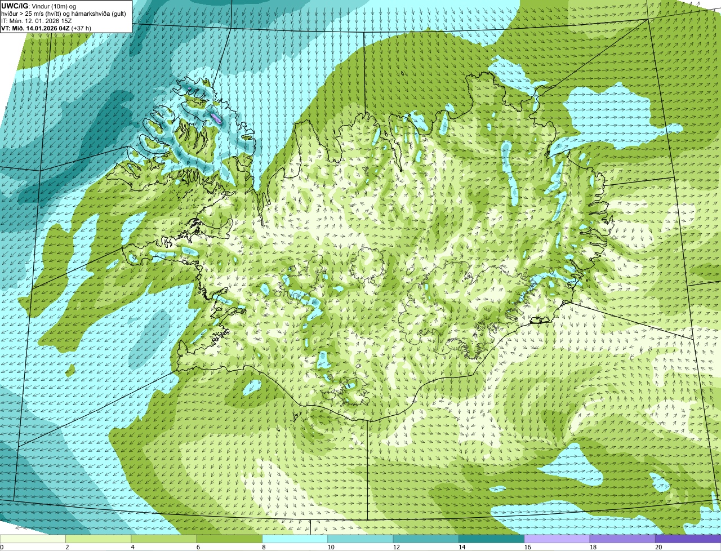The height and width of the screenshot is (551, 721).
Task: Click the legend tick label '8'
Action: 263,547
